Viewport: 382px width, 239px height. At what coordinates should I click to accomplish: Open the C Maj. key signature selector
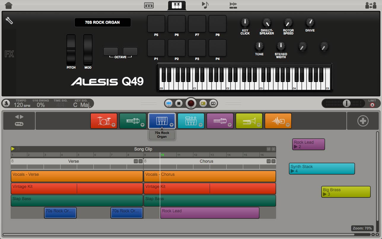(x=83, y=105)
